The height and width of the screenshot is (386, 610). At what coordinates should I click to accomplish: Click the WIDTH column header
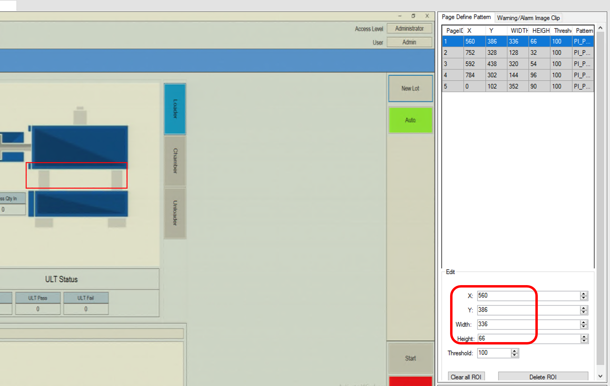[518, 31]
